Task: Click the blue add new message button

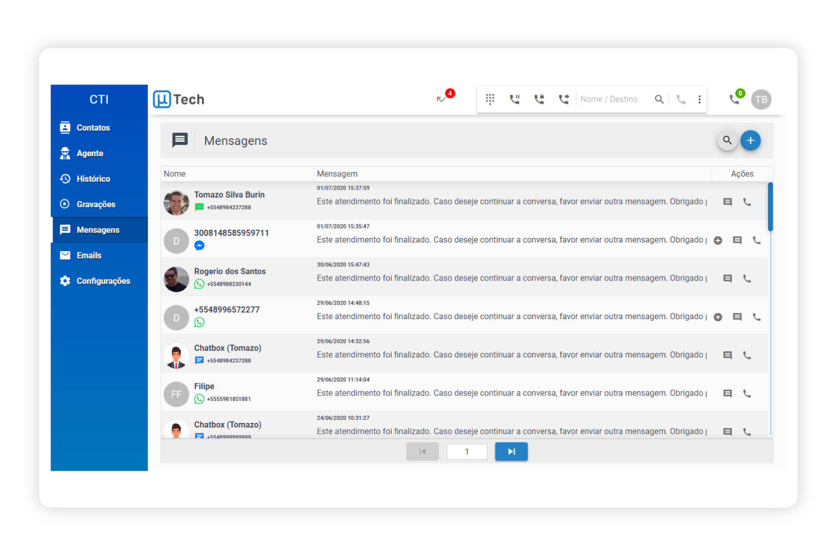Action: (x=750, y=140)
